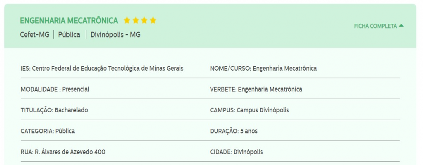Select the IES Centro Federal de Educação row
423x165 pixels.
click(102, 68)
